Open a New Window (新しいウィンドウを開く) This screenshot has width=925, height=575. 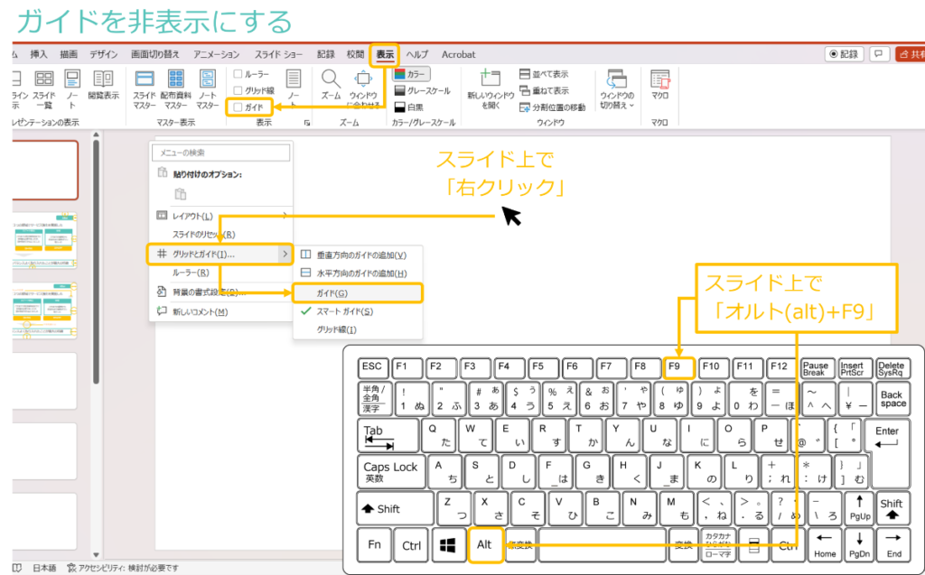pyautogui.click(x=491, y=88)
